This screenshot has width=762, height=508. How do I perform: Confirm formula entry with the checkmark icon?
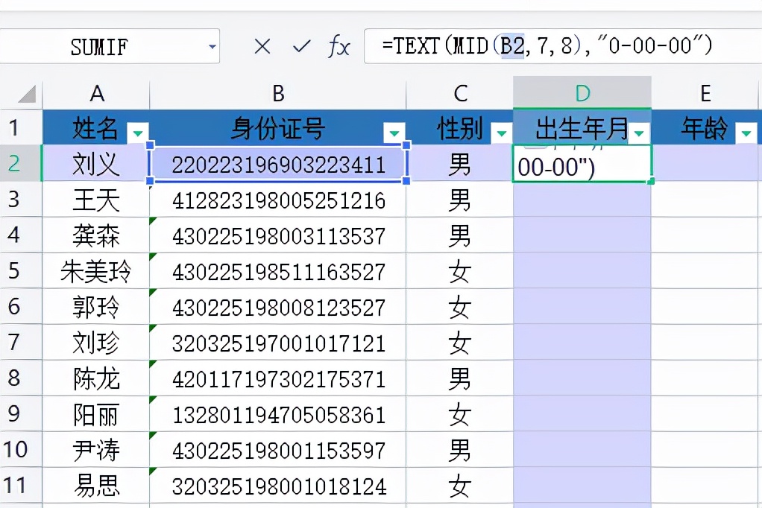coord(302,47)
